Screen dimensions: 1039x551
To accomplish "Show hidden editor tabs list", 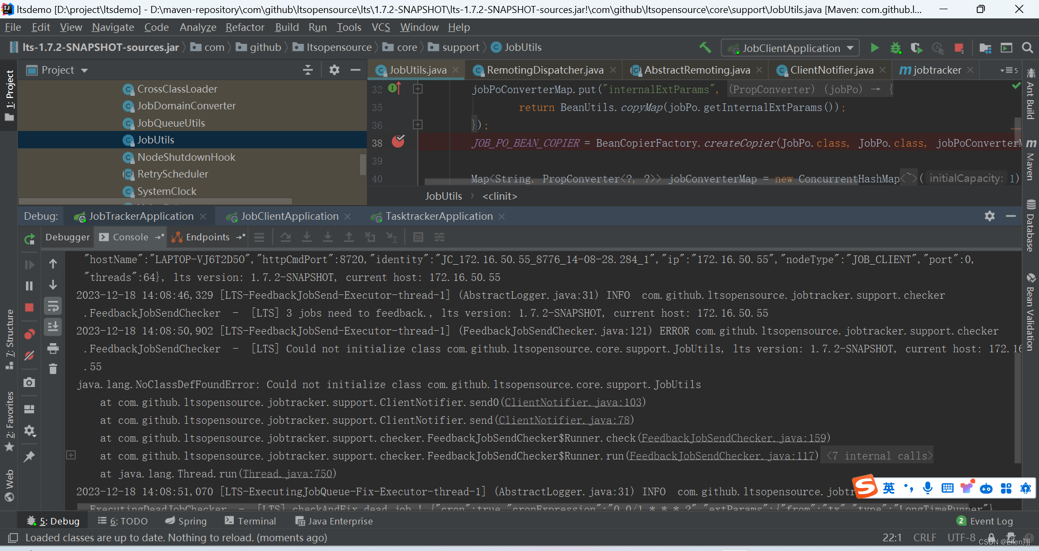I will 1009,70.
